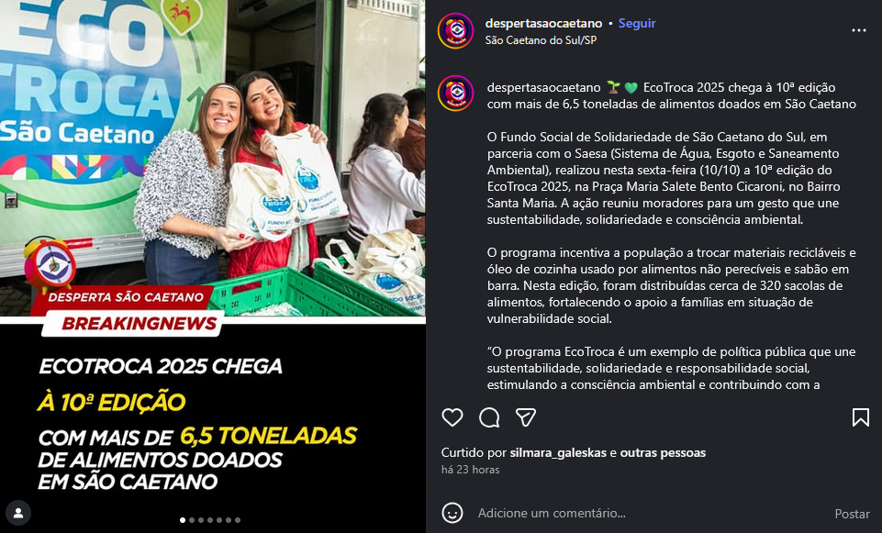Submit the comment with Postar
Image resolution: width=882 pixels, height=533 pixels.
point(852,514)
